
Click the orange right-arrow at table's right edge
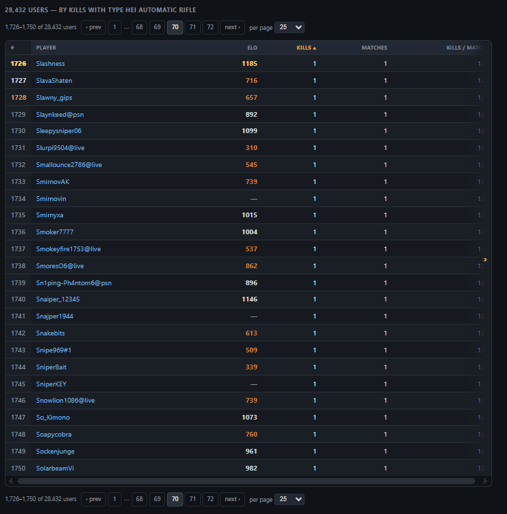tap(485, 259)
